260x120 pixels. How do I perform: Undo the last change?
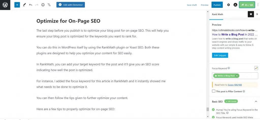click(30, 5)
